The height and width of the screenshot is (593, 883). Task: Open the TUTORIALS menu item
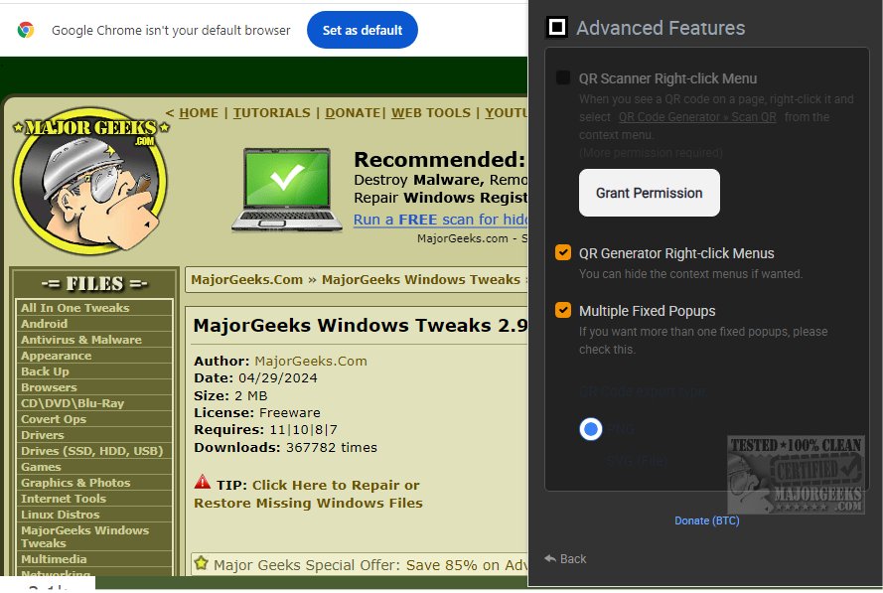coord(271,112)
